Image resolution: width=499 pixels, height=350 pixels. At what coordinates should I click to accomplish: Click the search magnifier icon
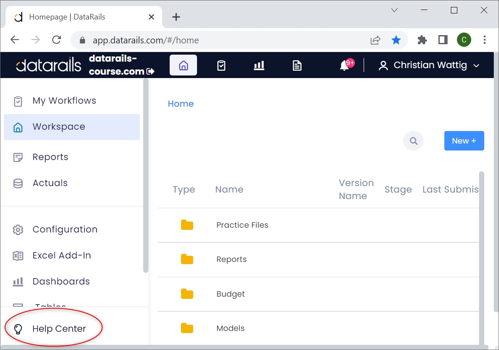(x=413, y=141)
